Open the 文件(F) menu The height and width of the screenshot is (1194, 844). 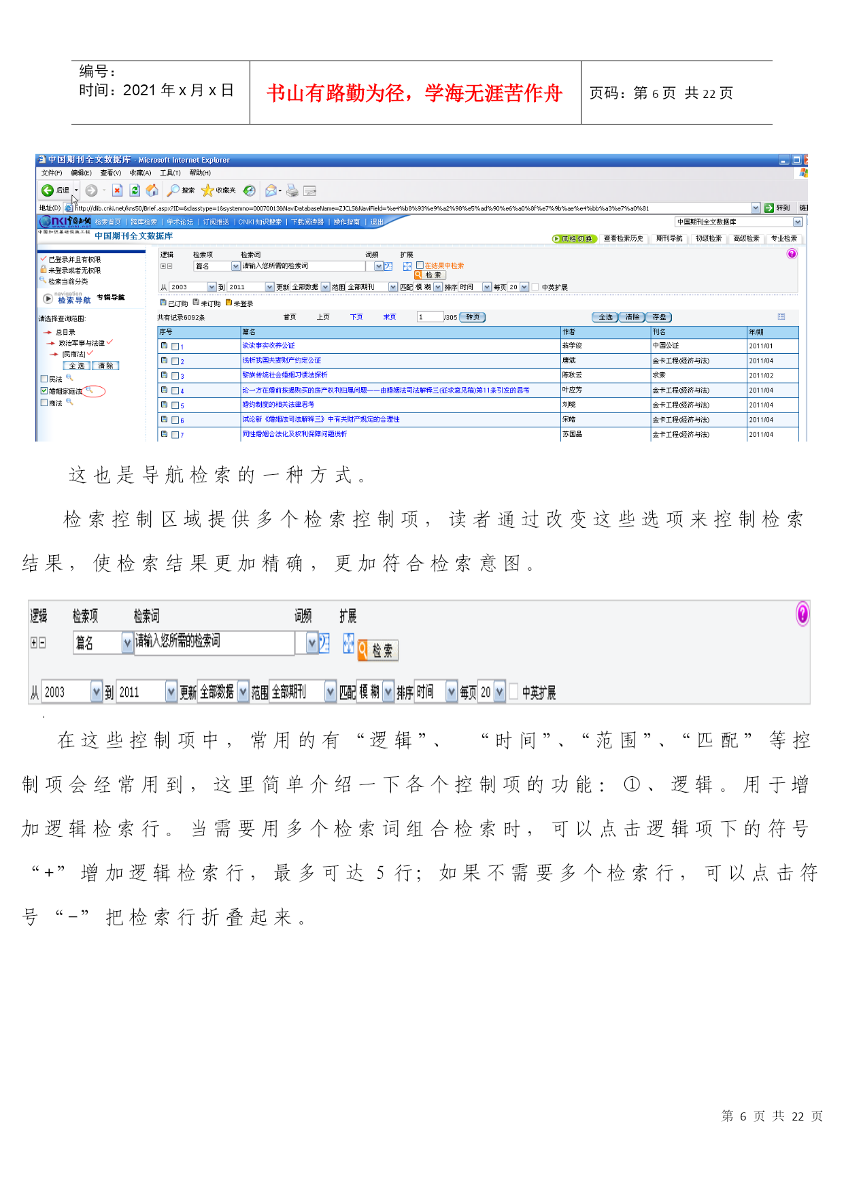[52, 173]
